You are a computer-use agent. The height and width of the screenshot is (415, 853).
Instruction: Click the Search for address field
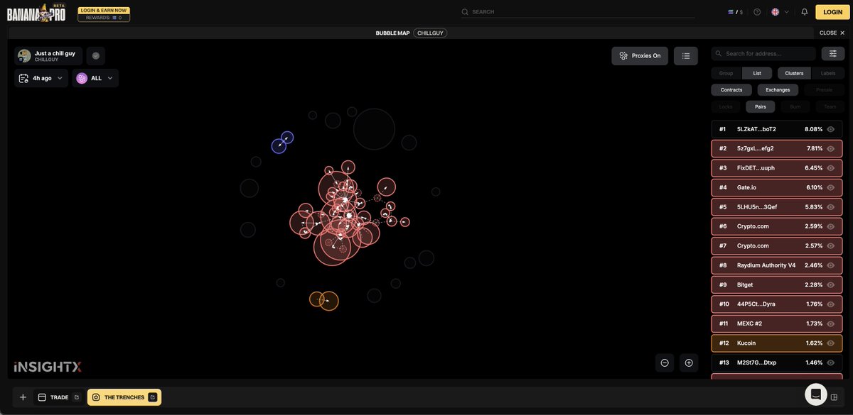pyautogui.click(x=764, y=54)
